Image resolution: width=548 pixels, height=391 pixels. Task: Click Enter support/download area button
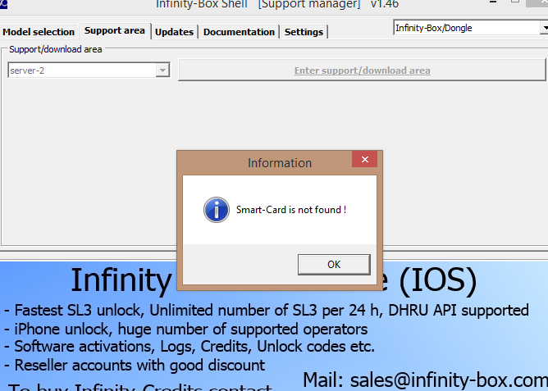(x=362, y=70)
